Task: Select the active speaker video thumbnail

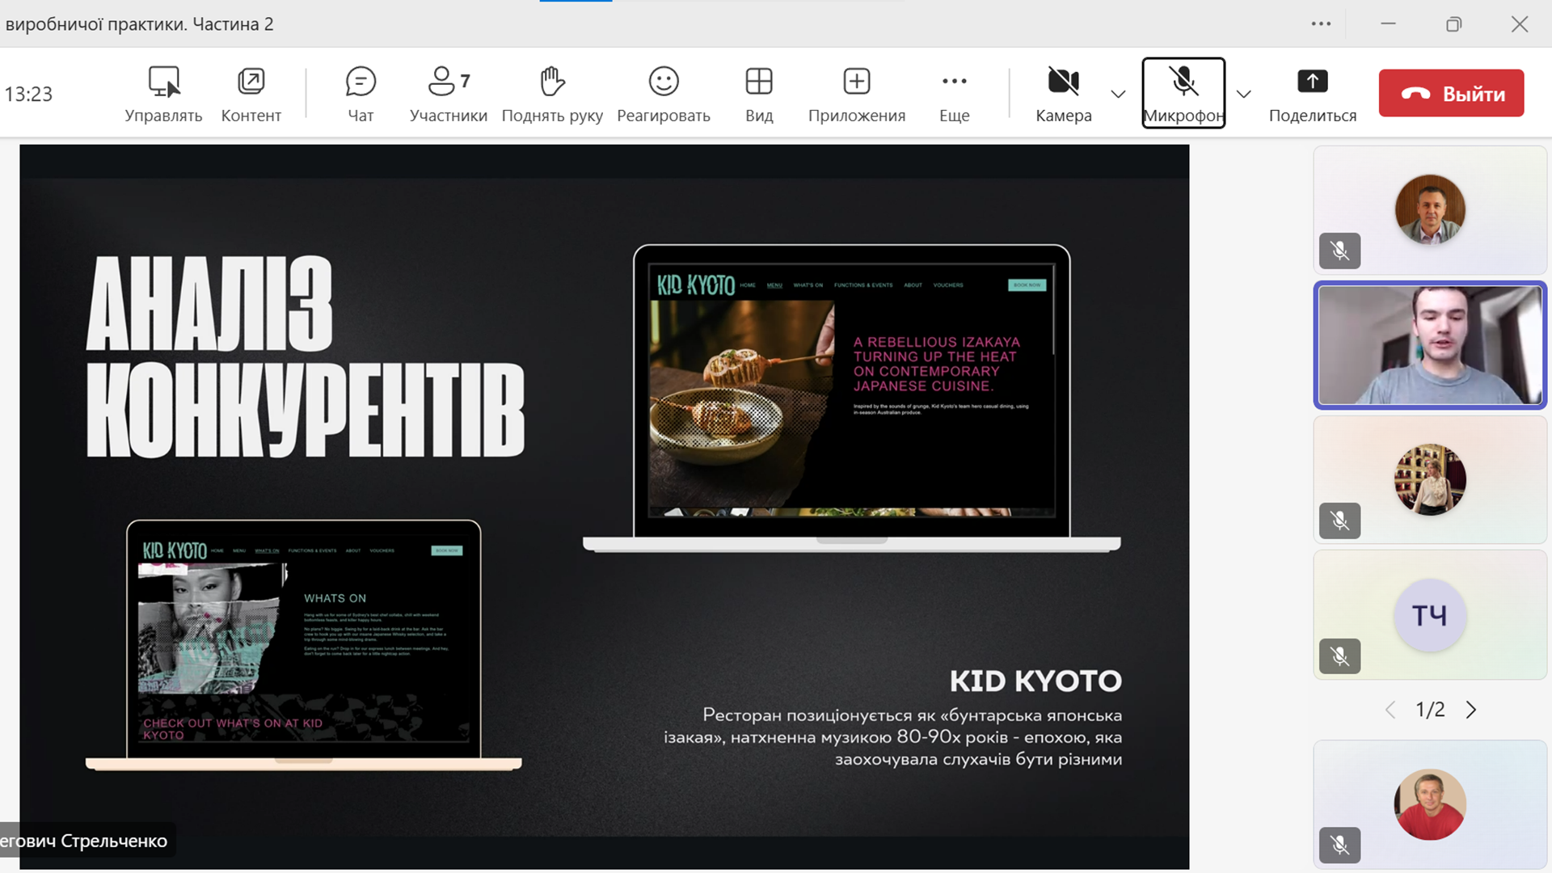Action: point(1429,345)
